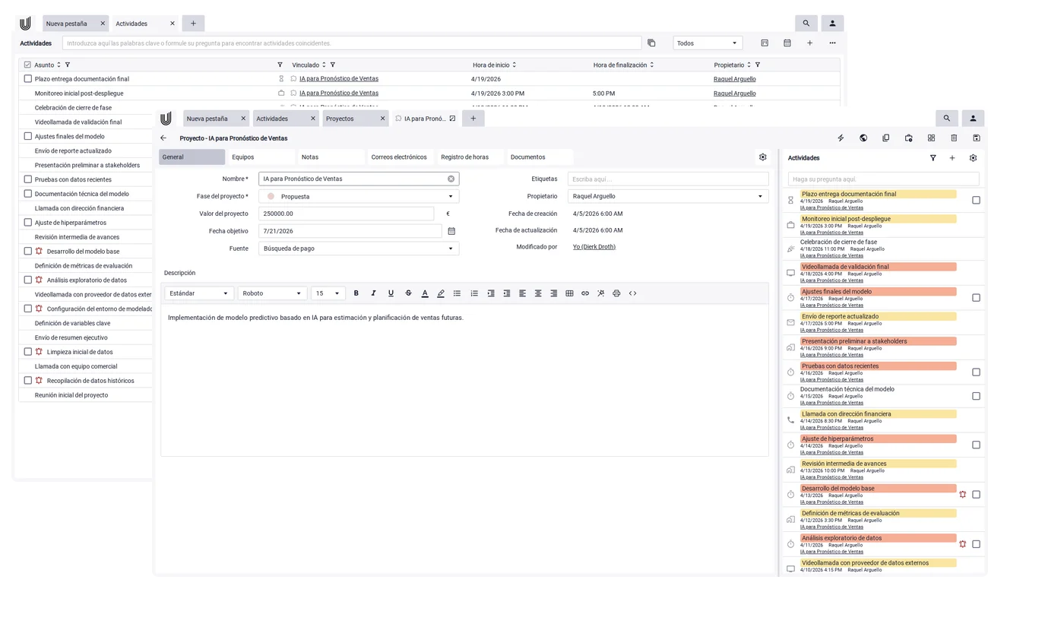Screen dimensions: 1064x627
Task: Open user profile icon in front window
Action: pos(973,119)
